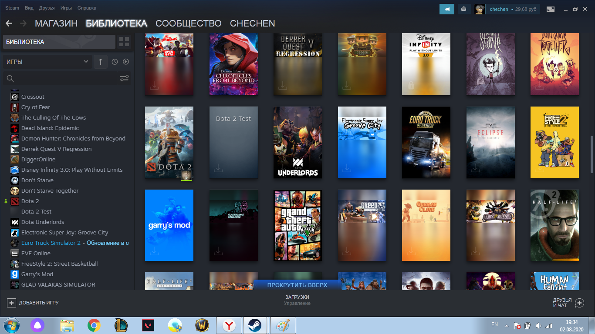Click the Прокрутить вверх button
This screenshot has width=595, height=334.
click(297, 285)
